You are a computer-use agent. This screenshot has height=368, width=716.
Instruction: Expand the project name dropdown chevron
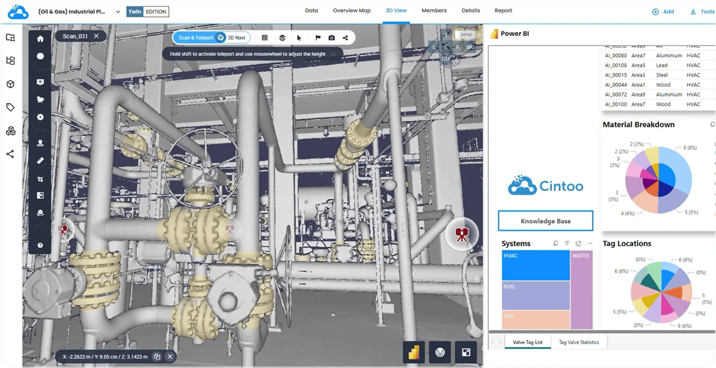coord(118,12)
